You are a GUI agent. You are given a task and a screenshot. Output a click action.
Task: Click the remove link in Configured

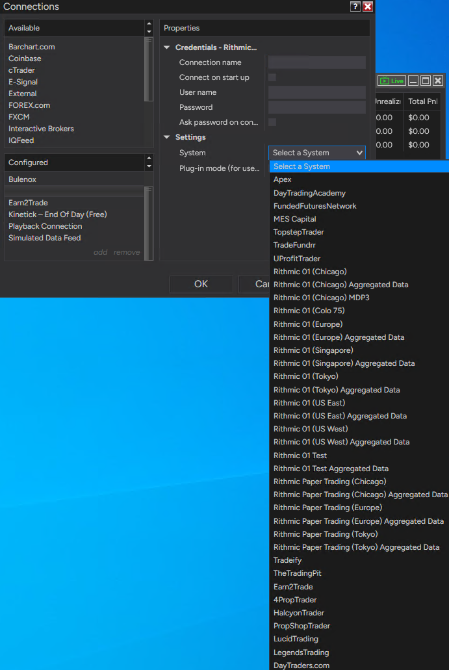[127, 252]
